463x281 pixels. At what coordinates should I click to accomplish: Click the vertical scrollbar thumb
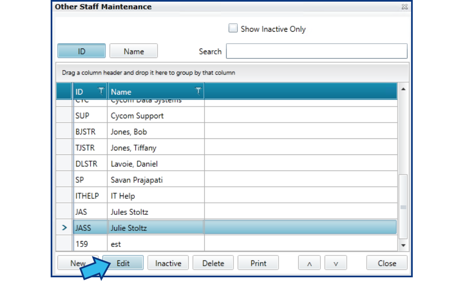pos(403,207)
